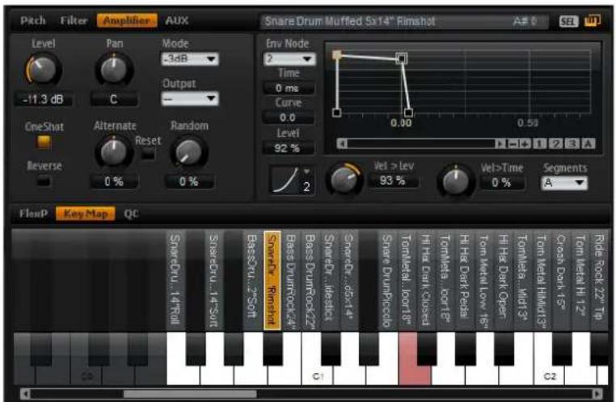Click the envelope Level field 92 %
616x402 pixels.
(289, 149)
